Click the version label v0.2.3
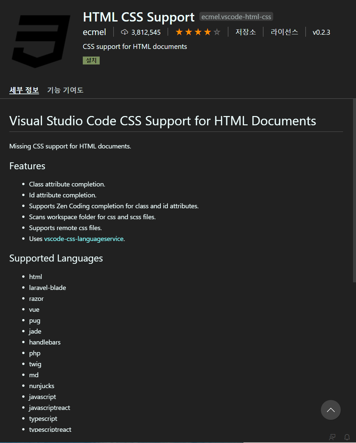The image size is (356, 443). click(x=321, y=32)
